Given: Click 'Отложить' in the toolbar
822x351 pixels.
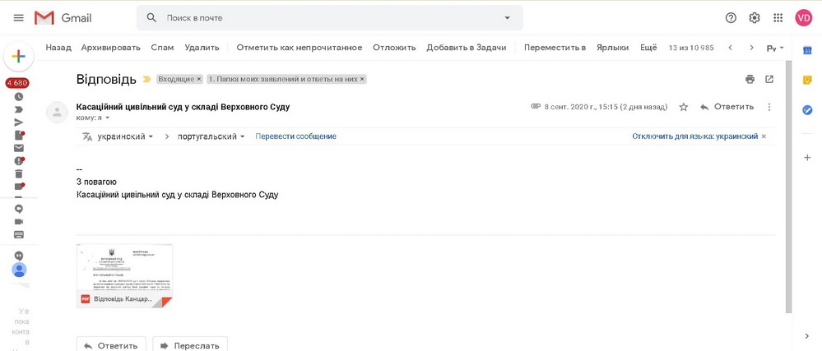Looking at the screenshot, I should (x=394, y=48).
